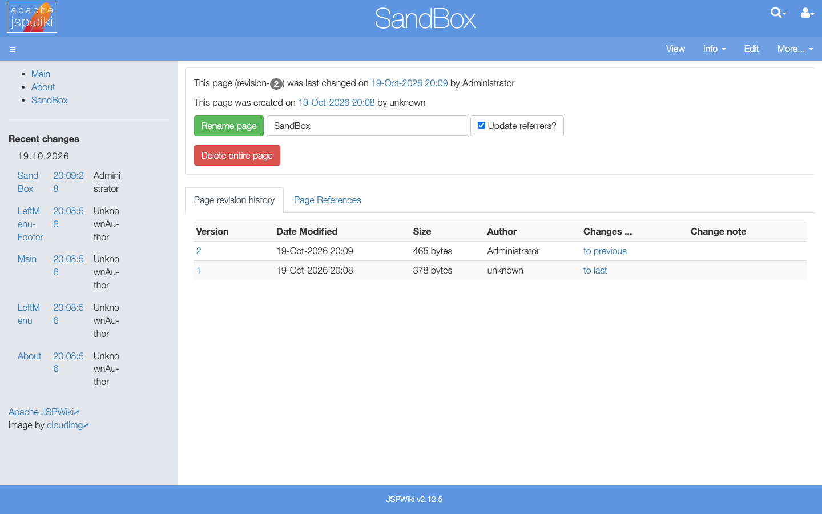Click the '465 bytes' size cell
822x514 pixels.
[433, 251]
